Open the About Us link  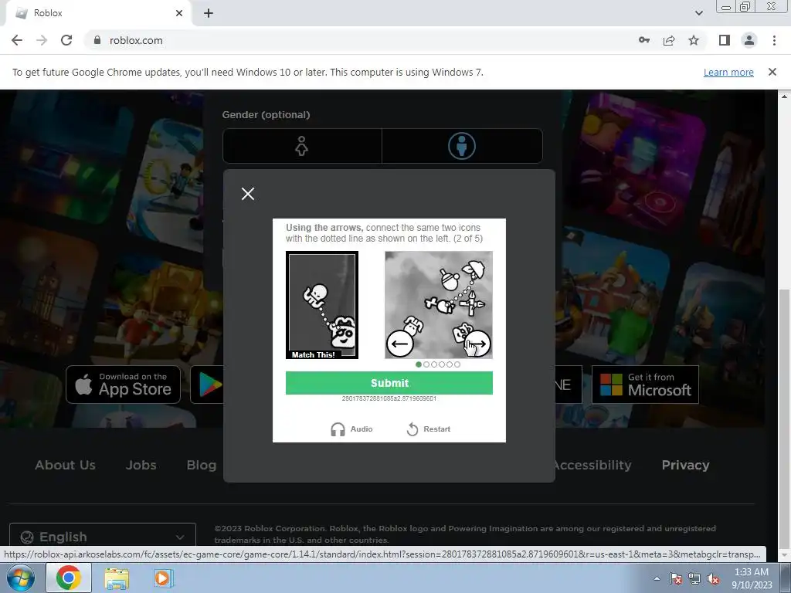click(x=65, y=465)
